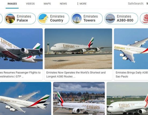Click the three-dot MORE icon
148x115 pixels.
tap(78, 4)
